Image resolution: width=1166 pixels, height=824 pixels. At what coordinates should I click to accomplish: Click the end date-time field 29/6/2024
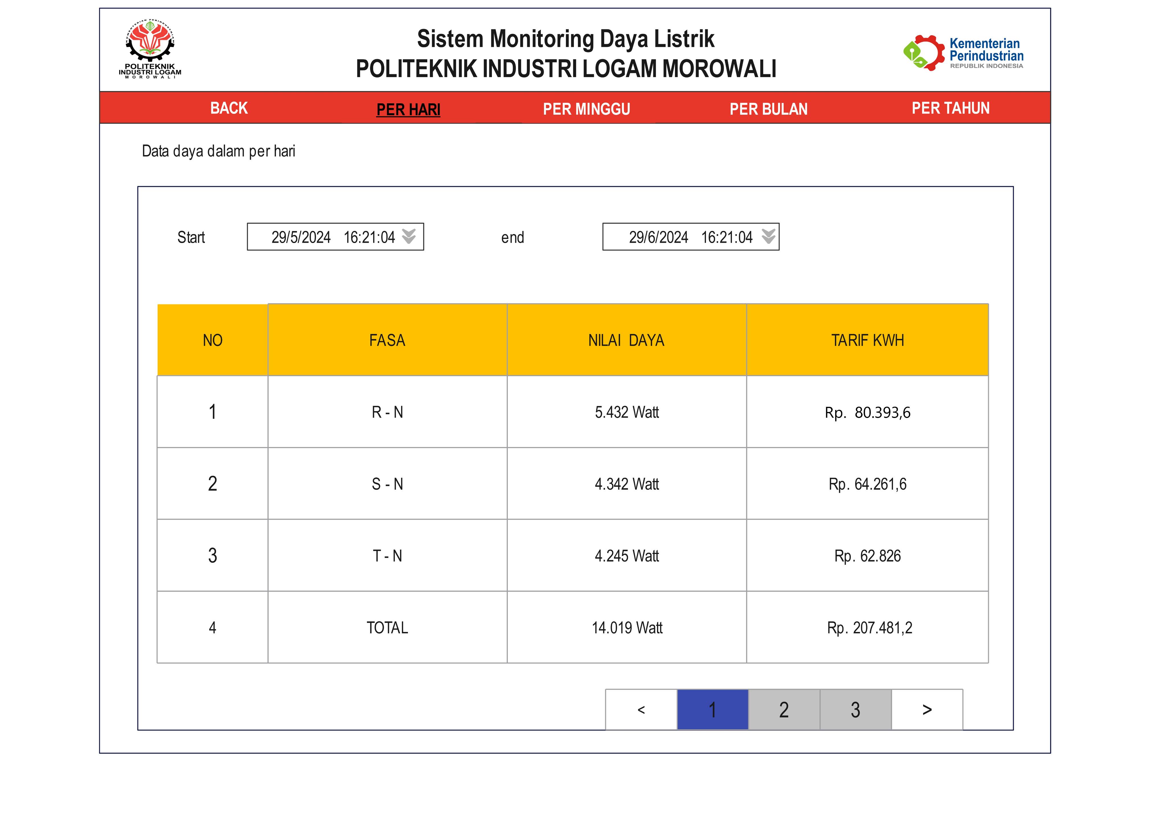click(x=681, y=237)
